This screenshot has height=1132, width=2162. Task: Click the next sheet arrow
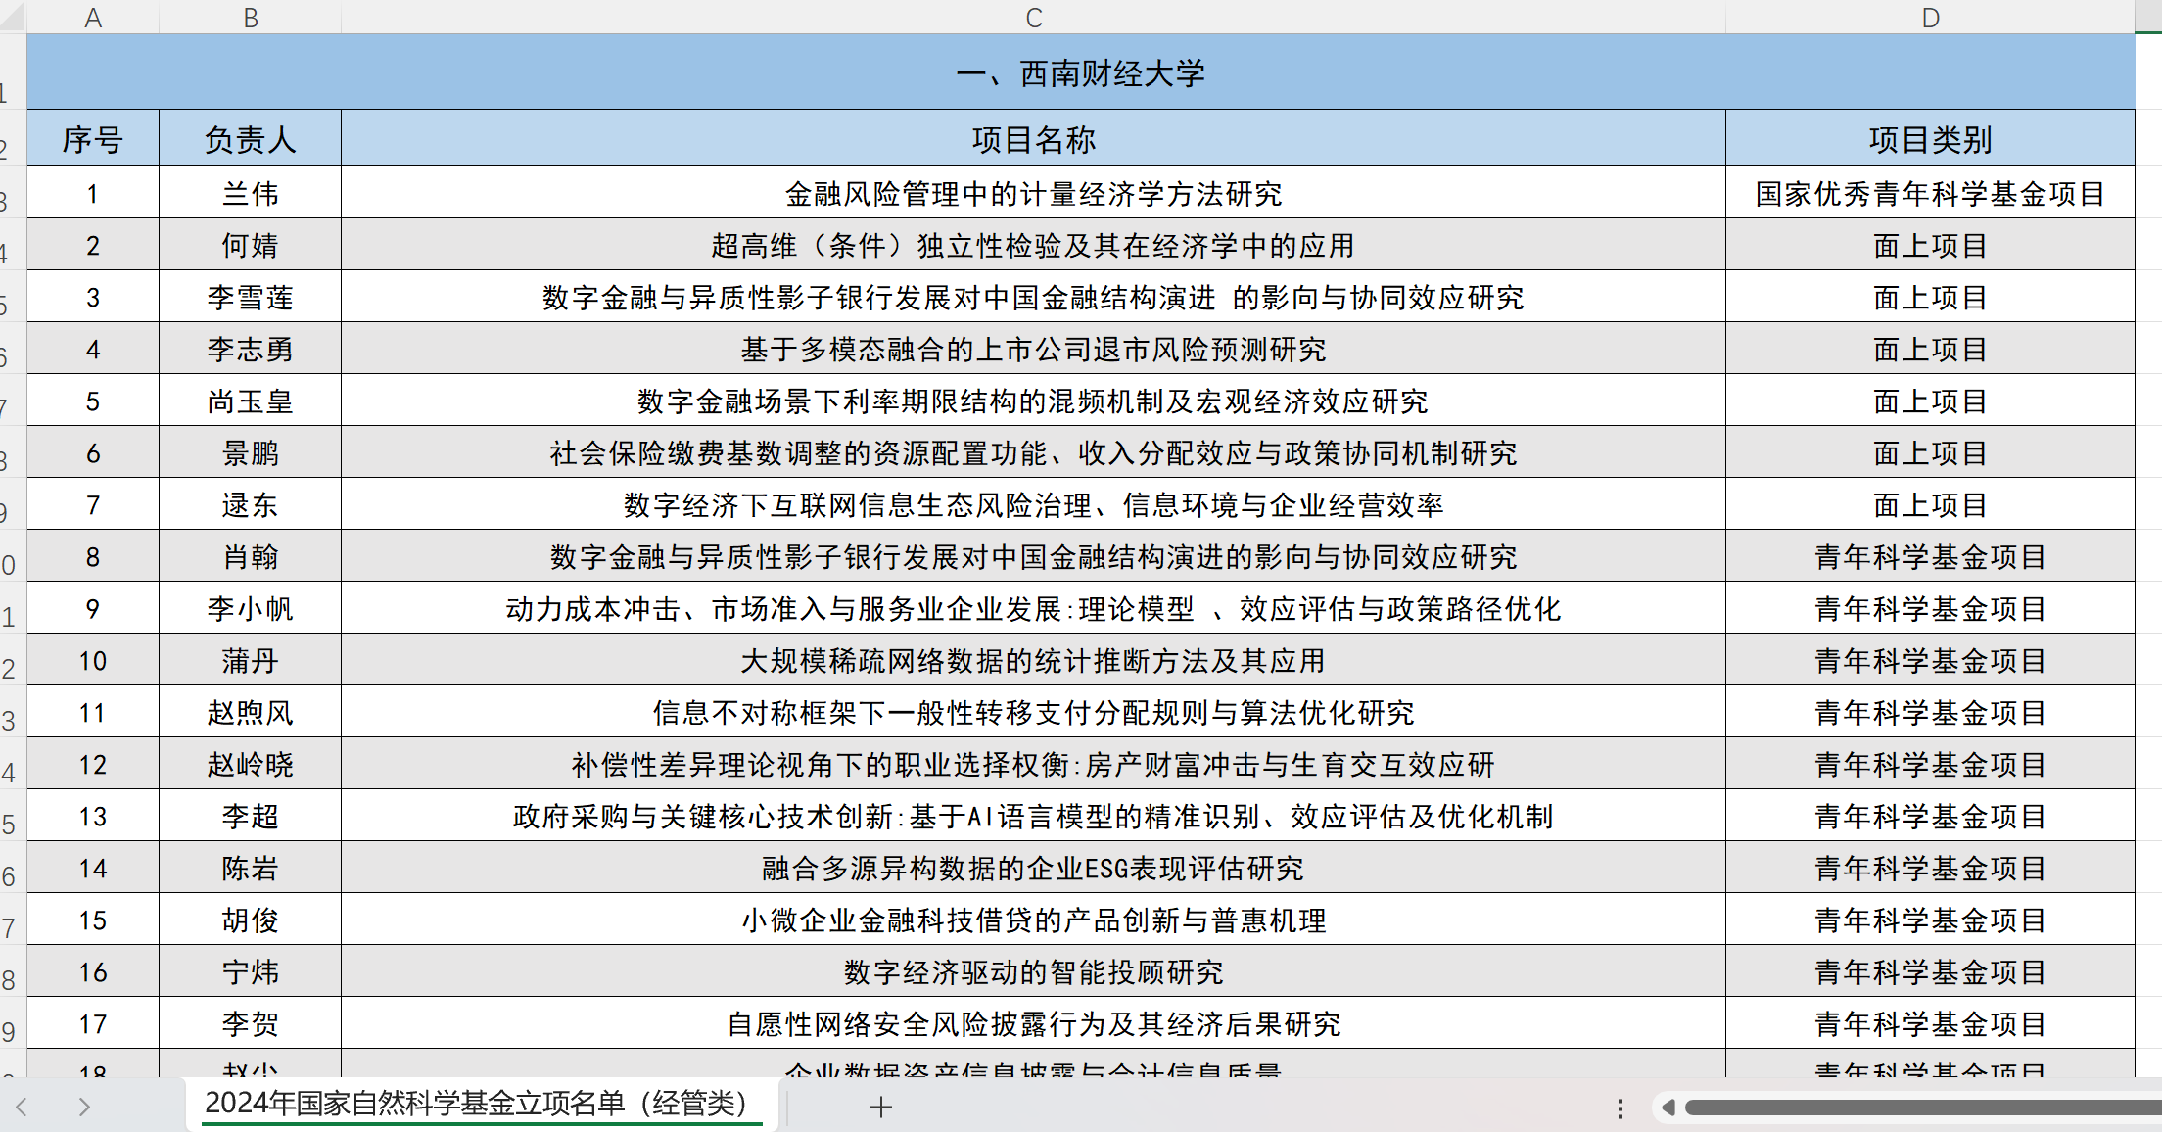coord(84,1107)
